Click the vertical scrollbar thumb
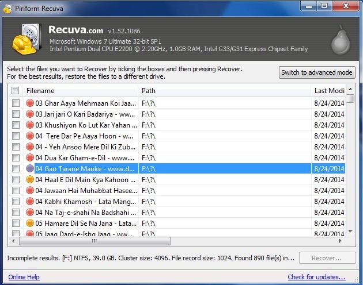The width and height of the screenshot is (363, 285). (x=350, y=98)
